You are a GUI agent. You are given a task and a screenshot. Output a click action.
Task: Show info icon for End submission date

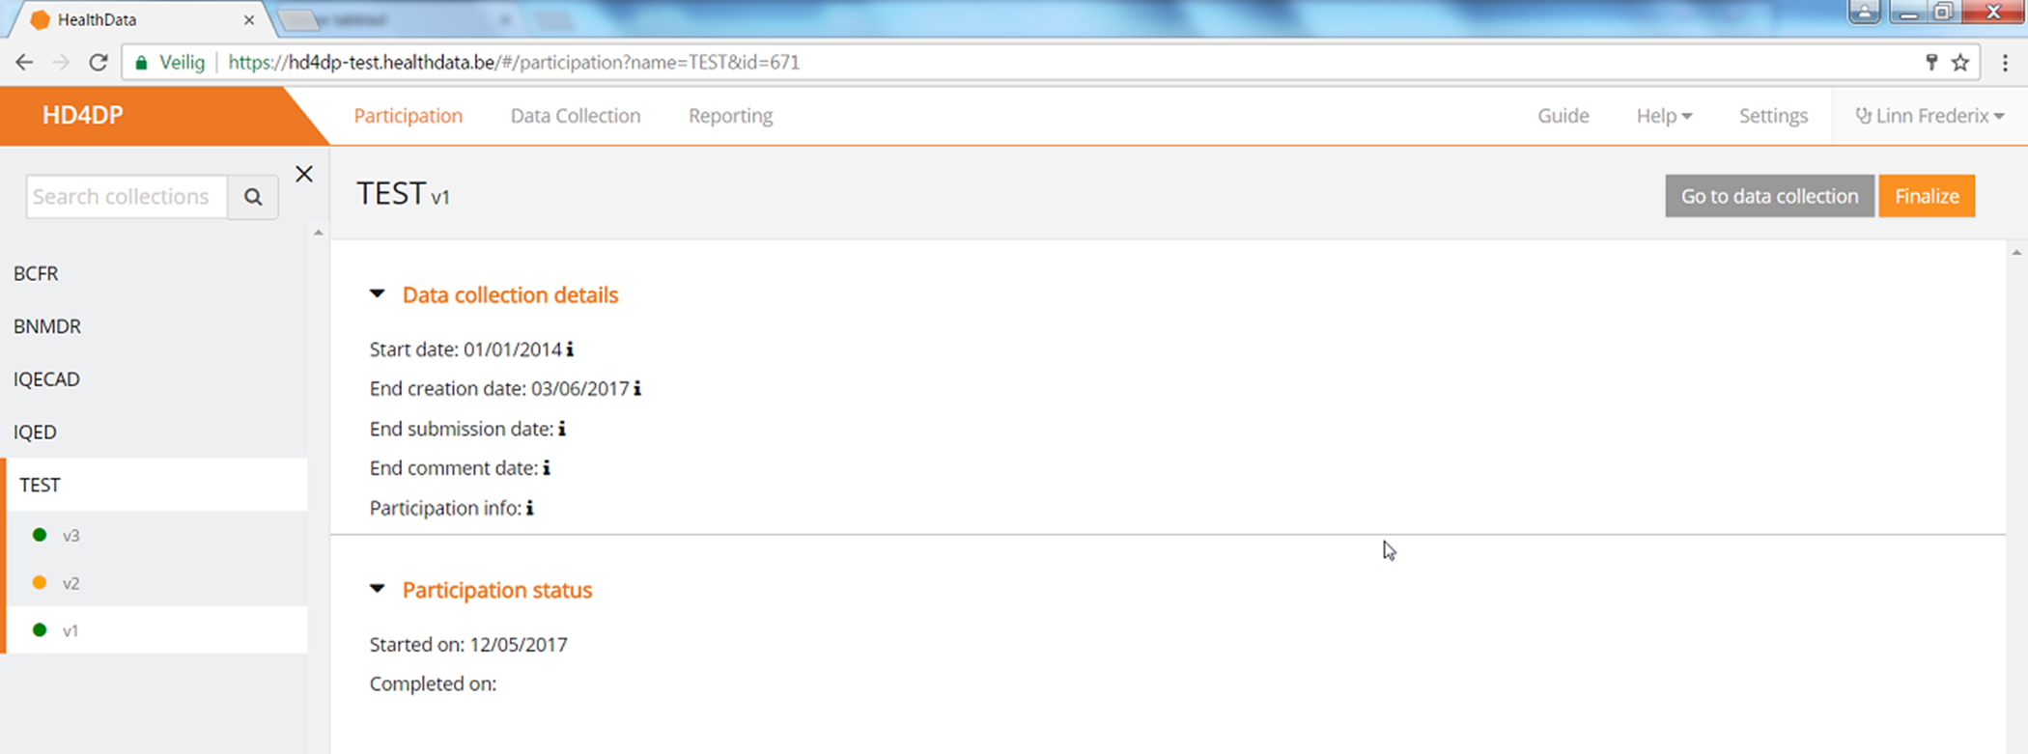pyautogui.click(x=562, y=429)
